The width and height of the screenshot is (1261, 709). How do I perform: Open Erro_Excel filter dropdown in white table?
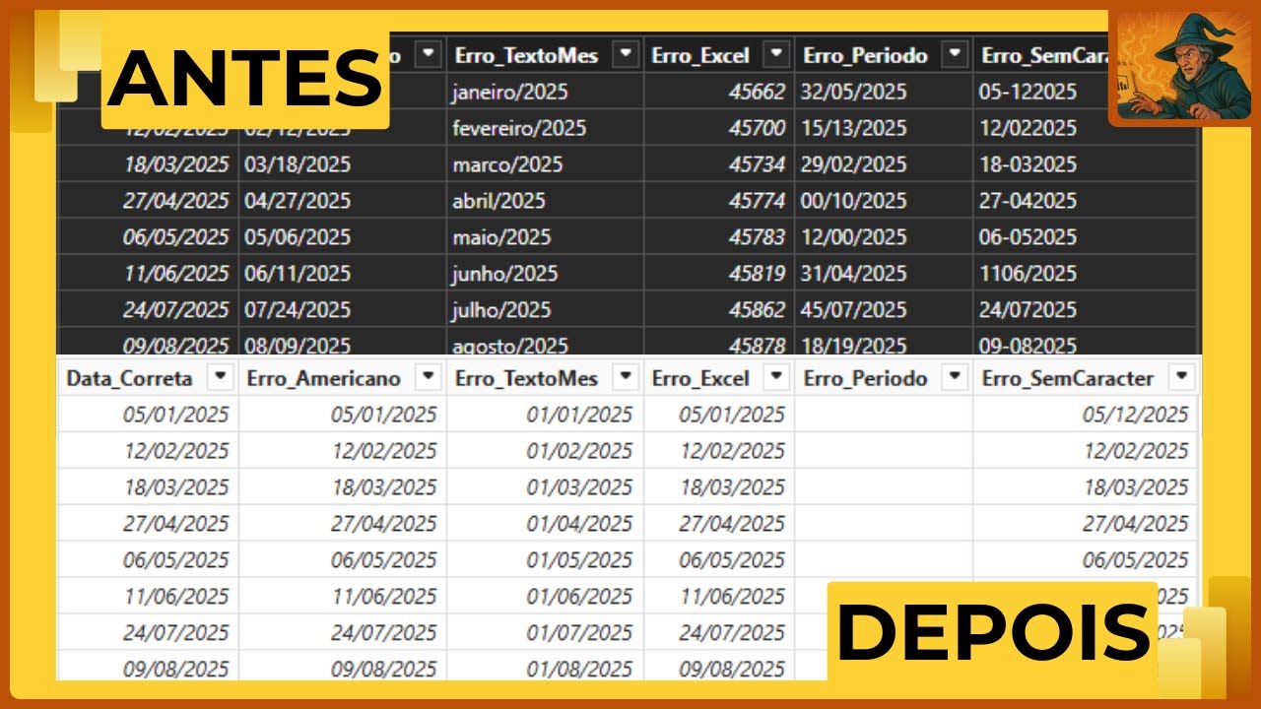[x=777, y=377]
